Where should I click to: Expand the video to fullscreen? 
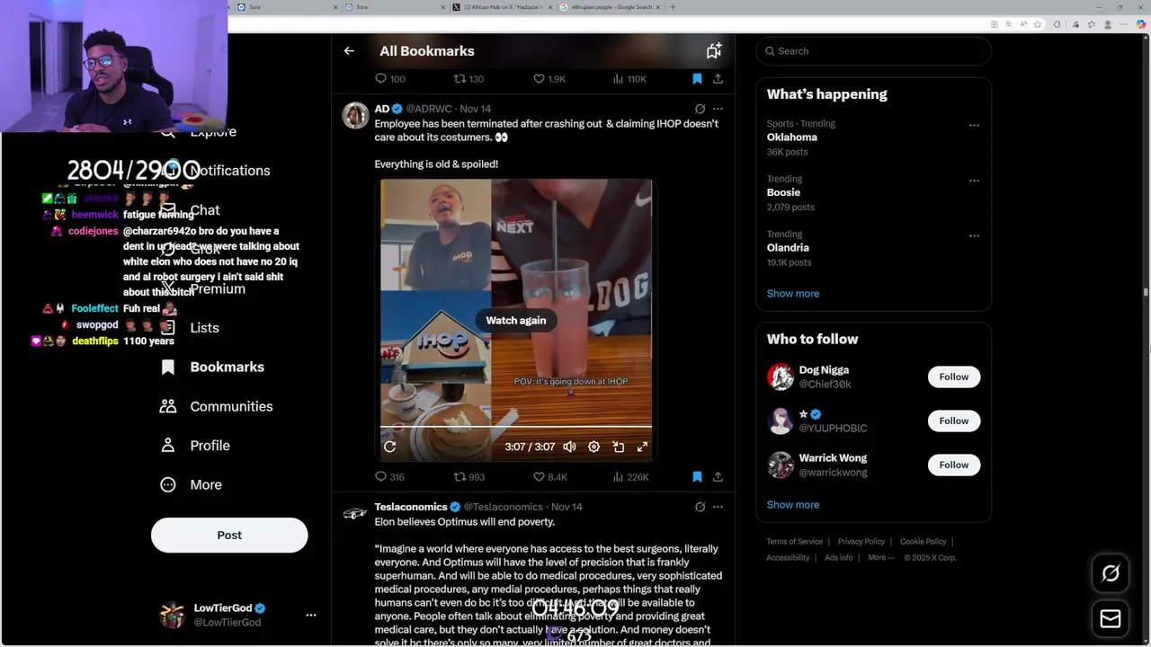point(642,447)
